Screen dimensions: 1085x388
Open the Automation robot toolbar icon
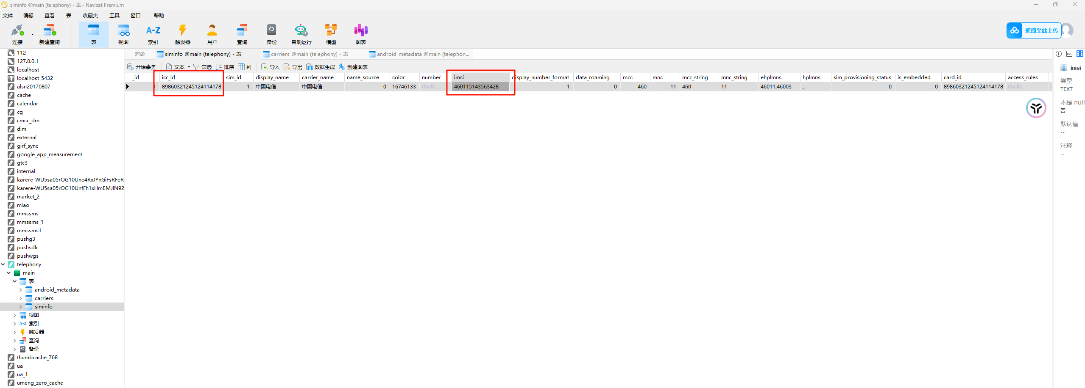click(x=301, y=34)
